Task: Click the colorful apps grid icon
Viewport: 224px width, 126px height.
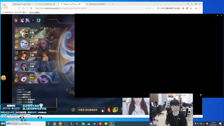Action: pyautogui.click(x=183, y=8)
